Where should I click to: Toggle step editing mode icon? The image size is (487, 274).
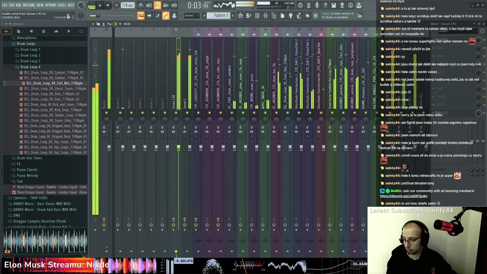tap(158, 16)
